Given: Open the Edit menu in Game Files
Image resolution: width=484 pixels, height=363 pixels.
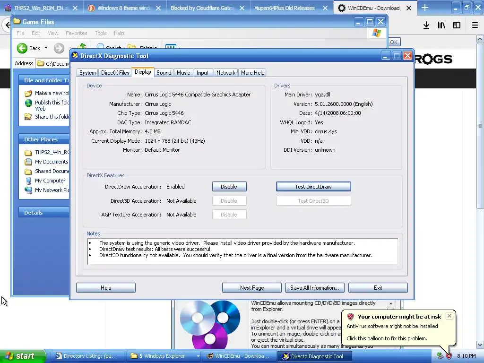Looking at the screenshot, I should pos(36,33).
